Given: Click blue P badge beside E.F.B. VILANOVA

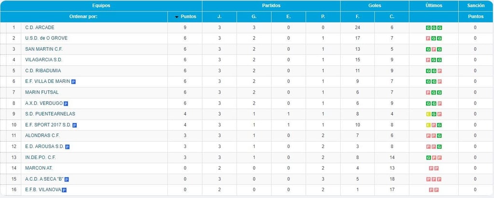Looking at the screenshot, I should tap(64, 190).
